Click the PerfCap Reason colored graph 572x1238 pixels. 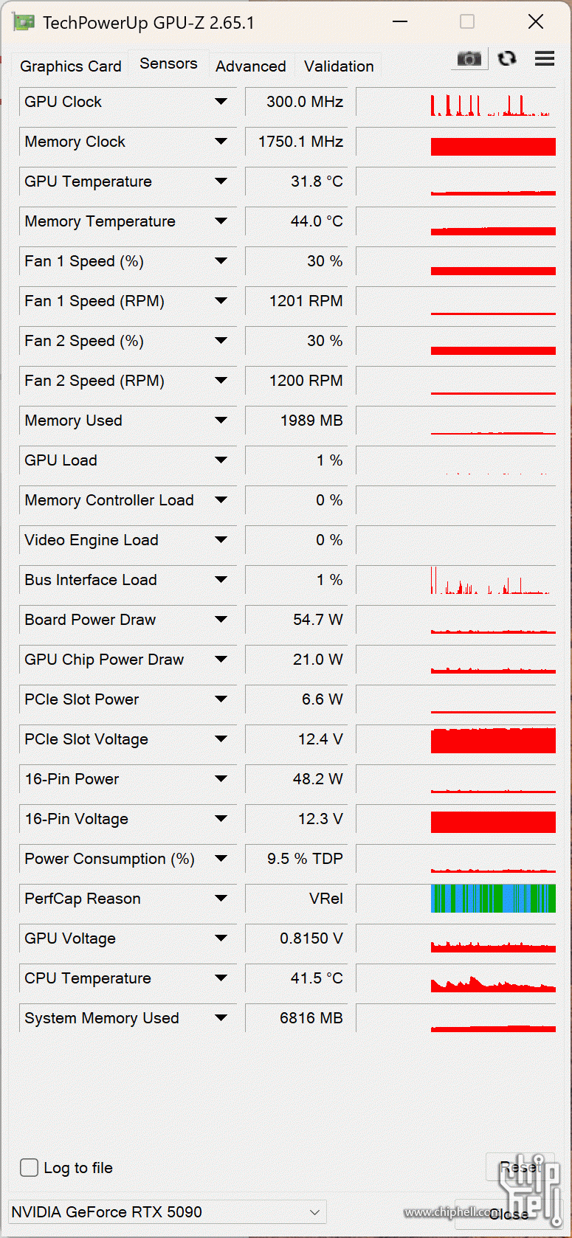click(493, 899)
